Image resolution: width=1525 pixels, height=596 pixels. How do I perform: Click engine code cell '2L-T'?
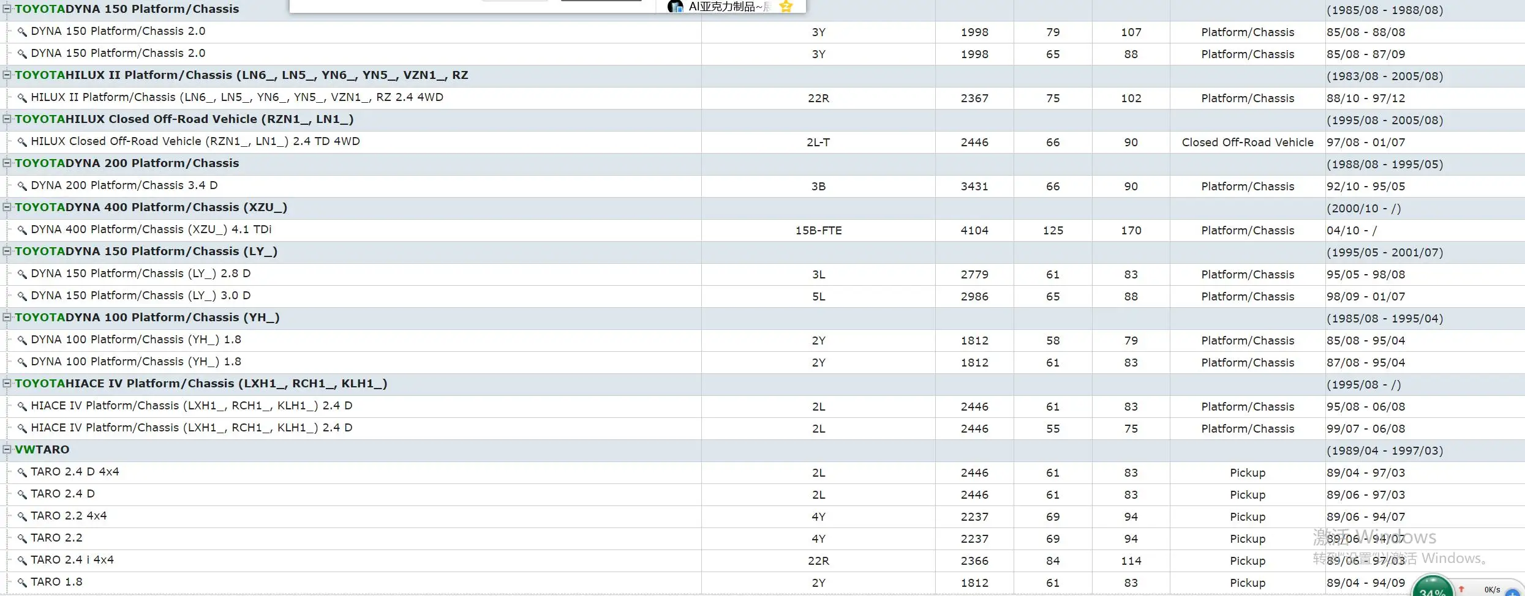click(x=818, y=143)
